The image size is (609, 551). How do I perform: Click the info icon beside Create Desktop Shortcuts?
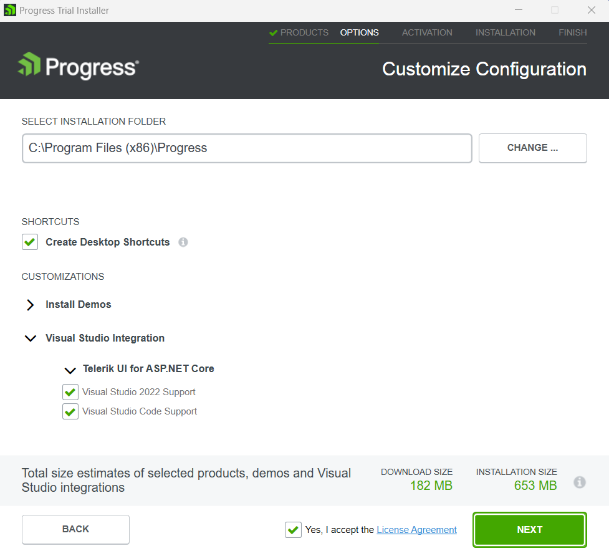(x=183, y=242)
